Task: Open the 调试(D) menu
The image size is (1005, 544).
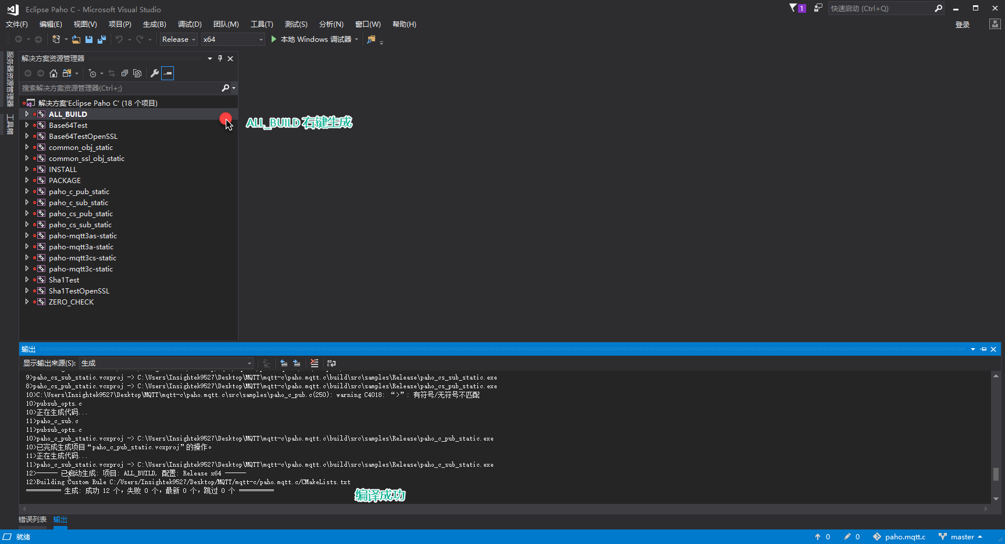Action: (x=190, y=24)
